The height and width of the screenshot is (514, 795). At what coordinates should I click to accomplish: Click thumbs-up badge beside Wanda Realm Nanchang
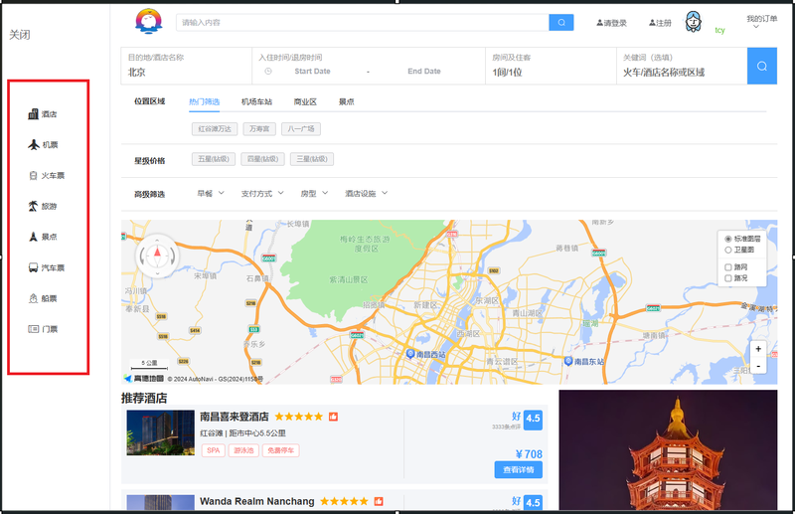pyautogui.click(x=379, y=501)
